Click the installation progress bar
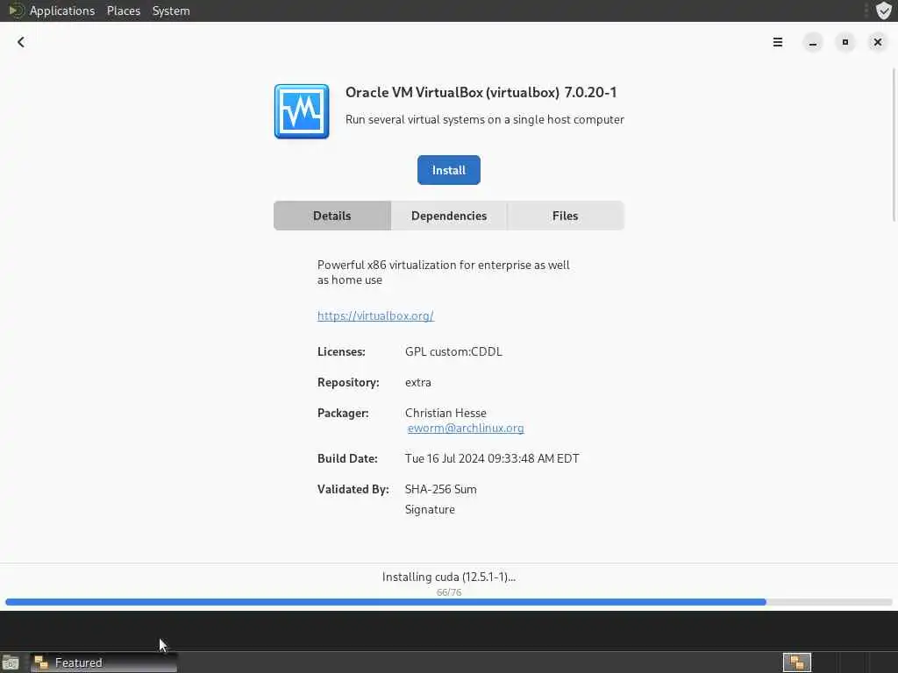The image size is (898, 673). pyautogui.click(x=449, y=602)
